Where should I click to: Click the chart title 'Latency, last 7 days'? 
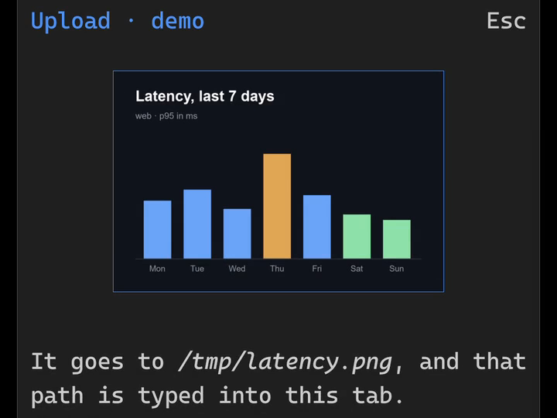[205, 96]
